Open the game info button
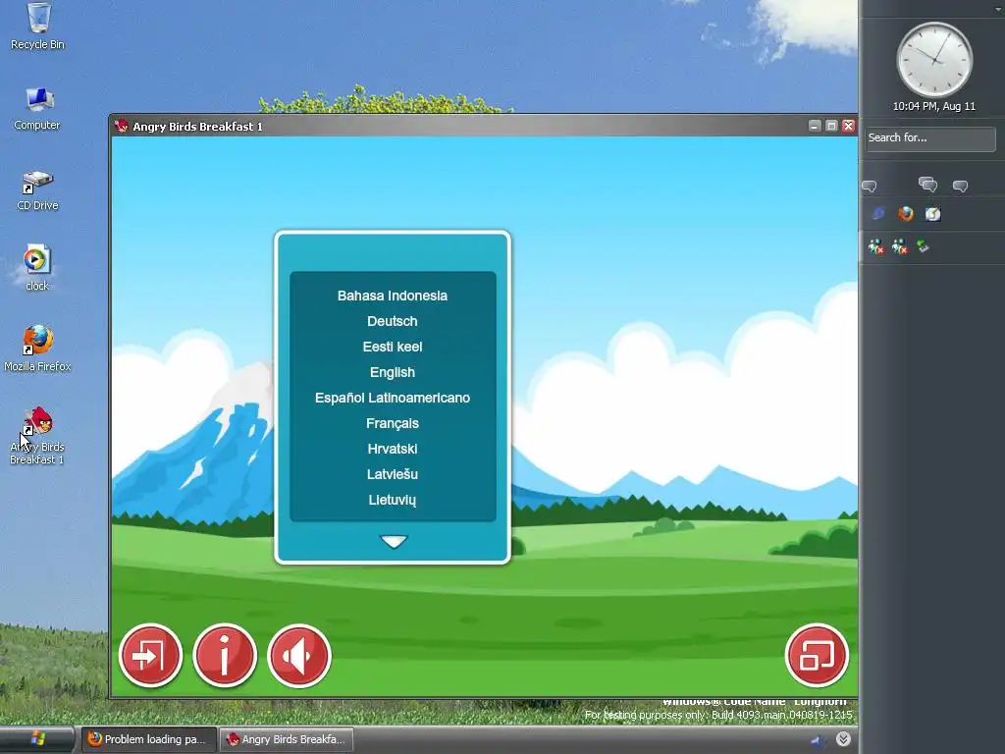Image resolution: width=1005 pixels, height=754 pixels. pyautogui.click(x=225, y=655)
